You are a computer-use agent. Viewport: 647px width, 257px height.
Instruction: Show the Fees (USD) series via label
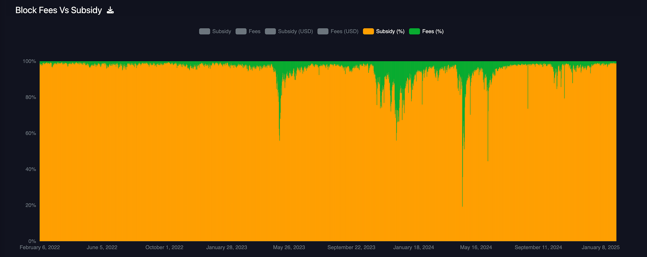click(345, 31)
